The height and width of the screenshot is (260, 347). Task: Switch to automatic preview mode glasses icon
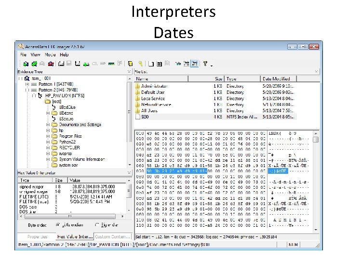coord(178,64)
